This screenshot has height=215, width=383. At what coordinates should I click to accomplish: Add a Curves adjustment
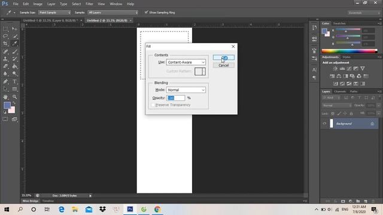[349, 69]
